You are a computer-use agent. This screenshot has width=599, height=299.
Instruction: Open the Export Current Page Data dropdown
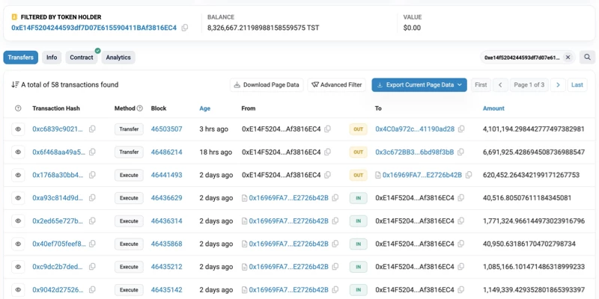pyautogui.click(x=419, y=84)
